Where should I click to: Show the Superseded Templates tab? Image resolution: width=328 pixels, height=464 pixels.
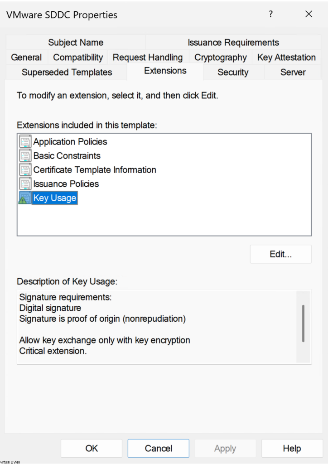click(67, 72)
